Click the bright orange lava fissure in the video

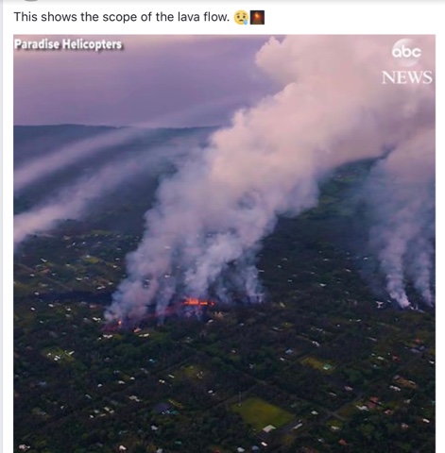click(x=198, y=303)
